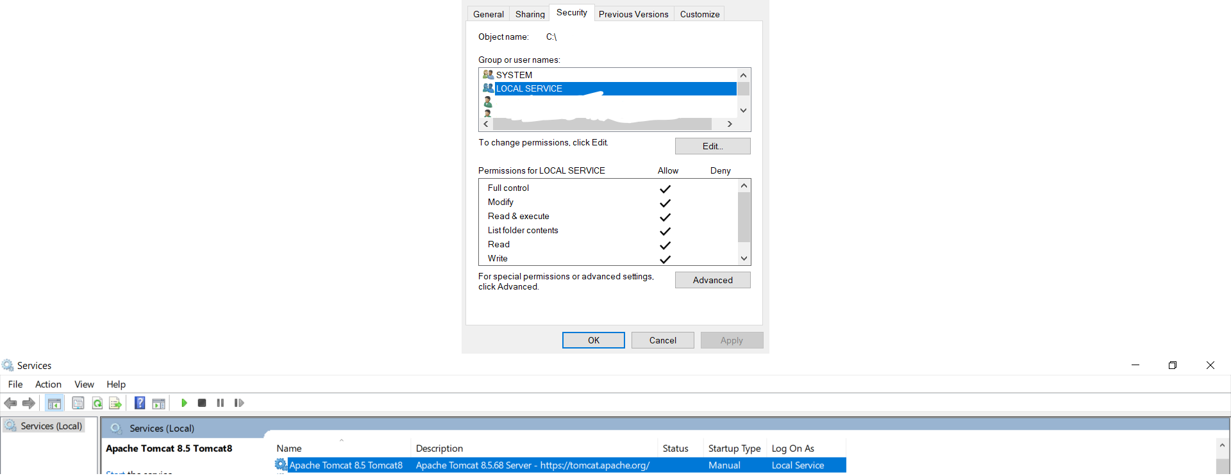Click right arrow of user list horizontal scrollbar
This screenshot has width=1231, height=476.
tap(730, 124)
